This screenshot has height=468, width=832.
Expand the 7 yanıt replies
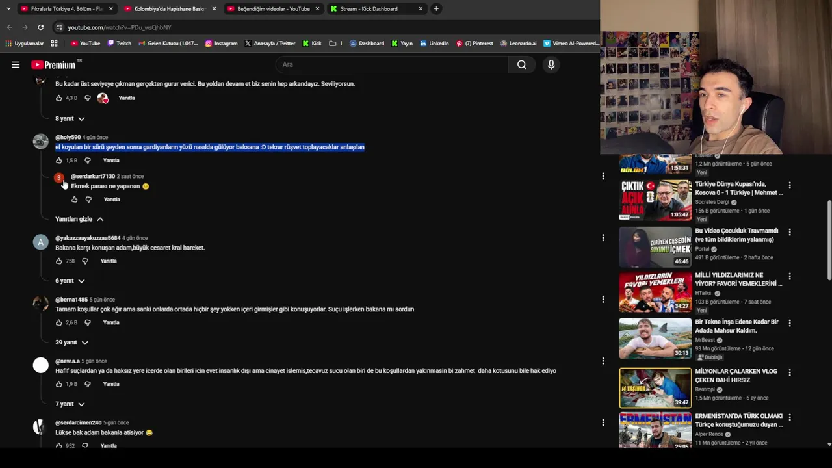point(70,404)
